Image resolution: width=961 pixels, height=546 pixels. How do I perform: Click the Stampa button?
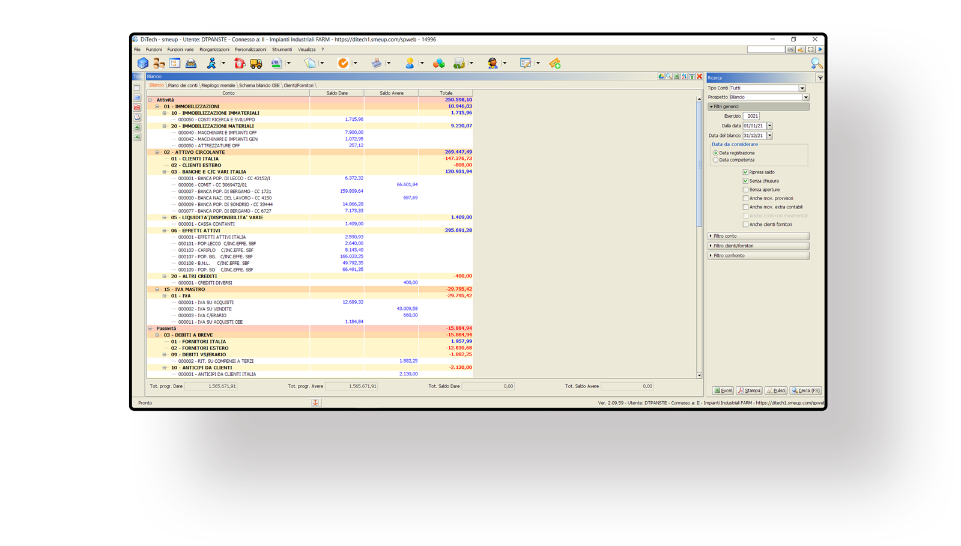click(749, 390)
